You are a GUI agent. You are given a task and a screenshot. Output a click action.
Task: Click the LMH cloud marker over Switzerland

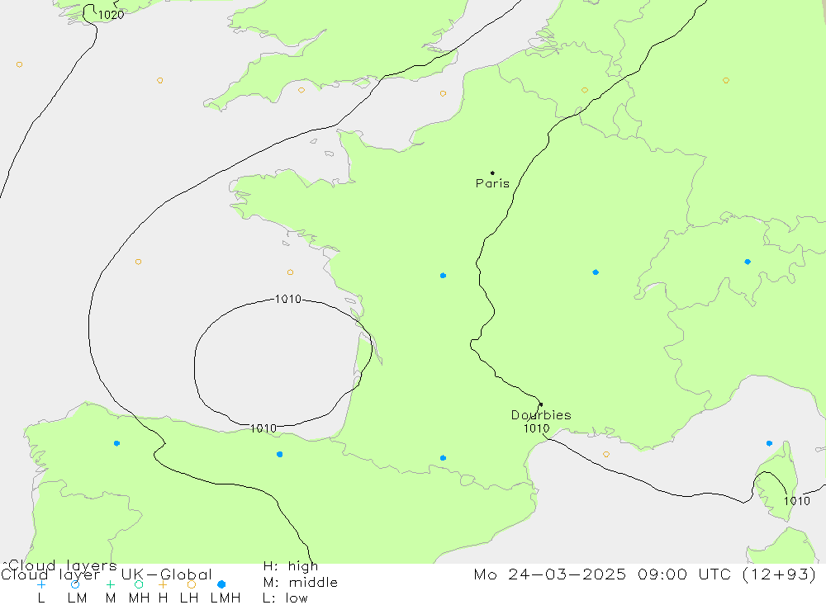coord(748,262)
